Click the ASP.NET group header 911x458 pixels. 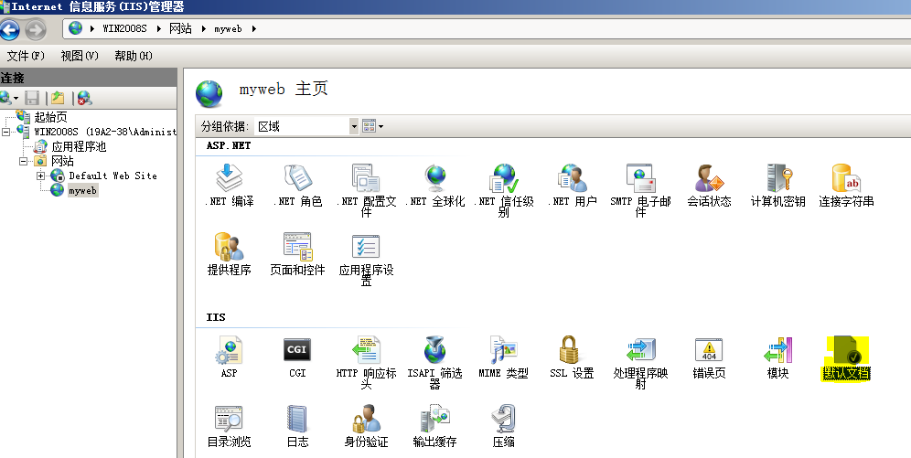[229, 145]
